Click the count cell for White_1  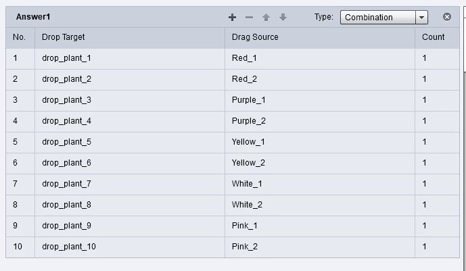click(x=425, y=184)
